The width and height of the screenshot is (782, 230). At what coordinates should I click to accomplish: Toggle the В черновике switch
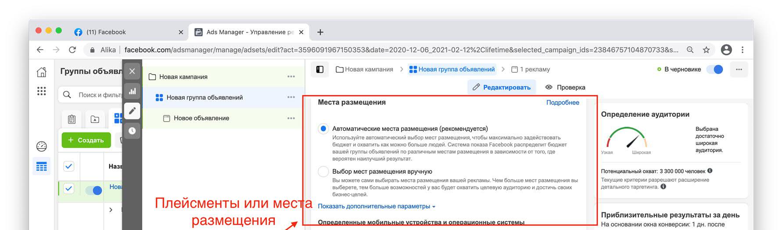click(x=715, y=69)
